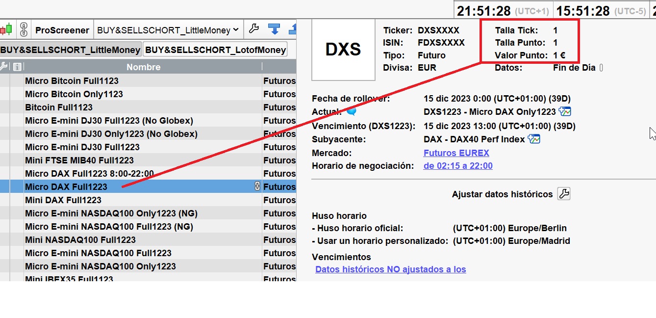The height and width of the screenshot is (318, 656).
Task: Click the ISIN value FDXSXXXX
Action: pos(441,43)
